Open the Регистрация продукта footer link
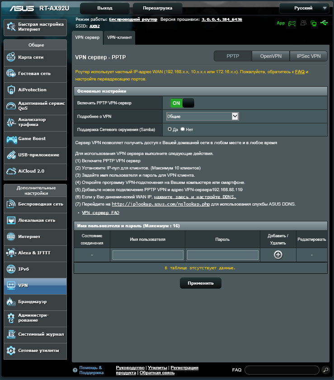 [184, 368]
